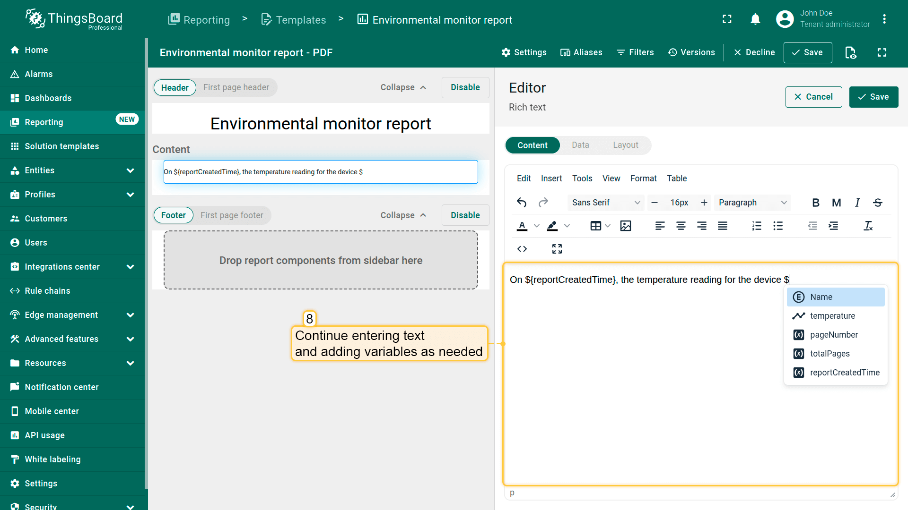908x510 pixels.
Task: Apply text color with the A icon
Action: coord(522,226)
